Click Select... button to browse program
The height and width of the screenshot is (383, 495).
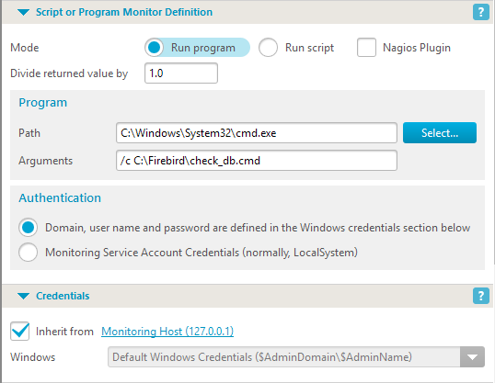point(440,132)
